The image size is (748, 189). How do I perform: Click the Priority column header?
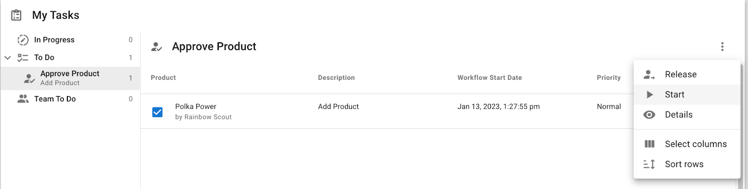coord(609,77)
